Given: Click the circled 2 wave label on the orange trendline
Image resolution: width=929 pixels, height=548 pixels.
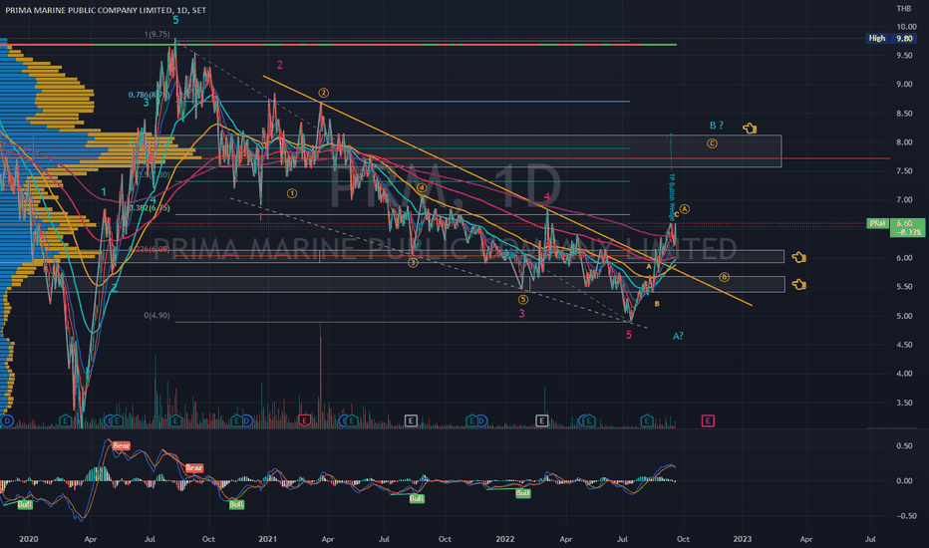Looking at the screenshot, I should (x=323, y=93).
